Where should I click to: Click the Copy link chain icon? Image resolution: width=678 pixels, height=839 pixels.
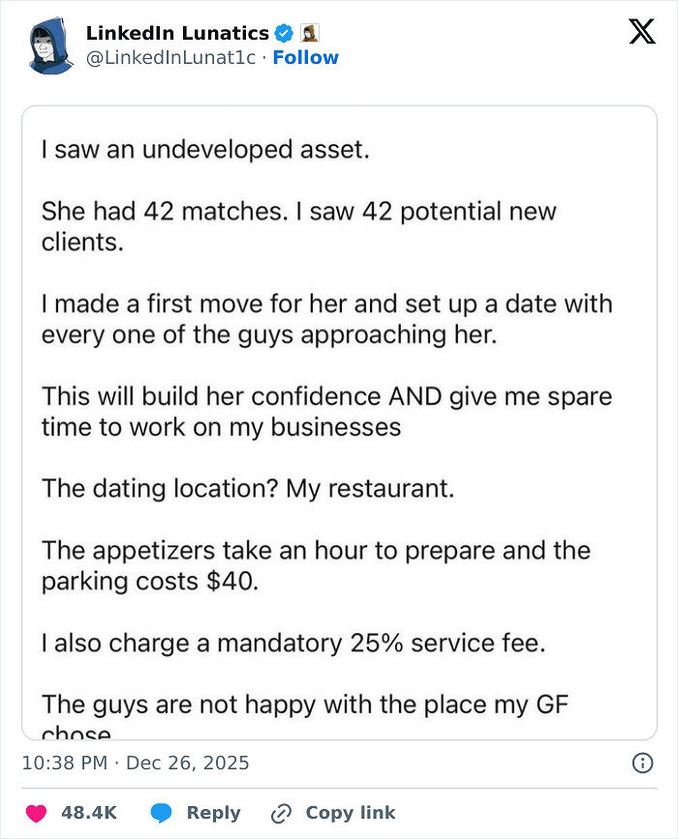[x=279, y=812]
